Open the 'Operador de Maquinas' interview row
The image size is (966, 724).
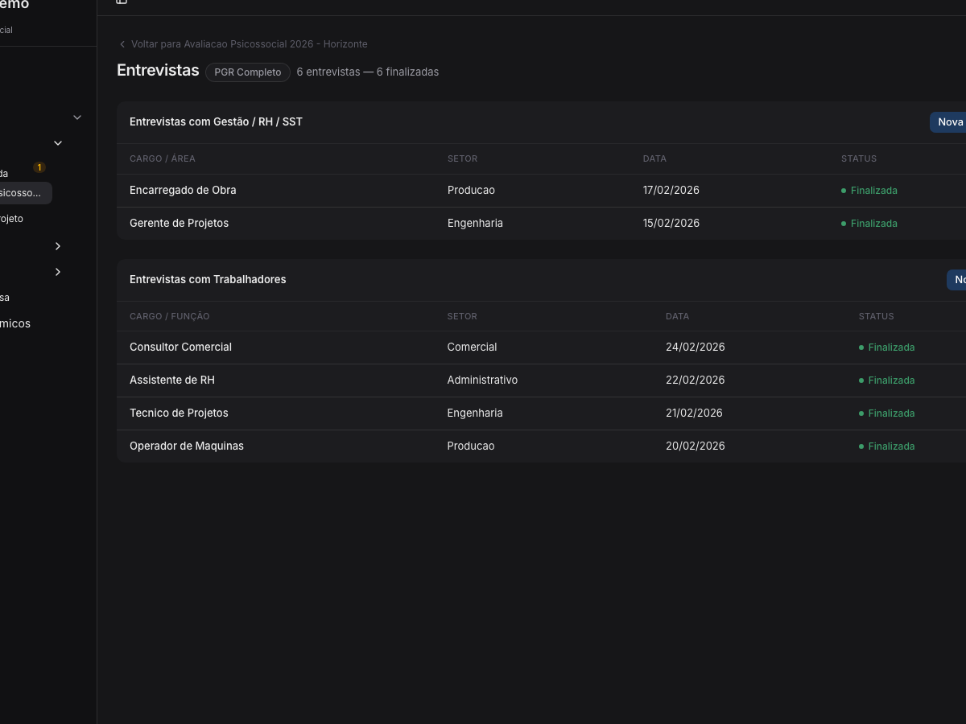point(541,446)
